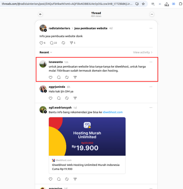Repost isnawanto's reply

point(67,77)
